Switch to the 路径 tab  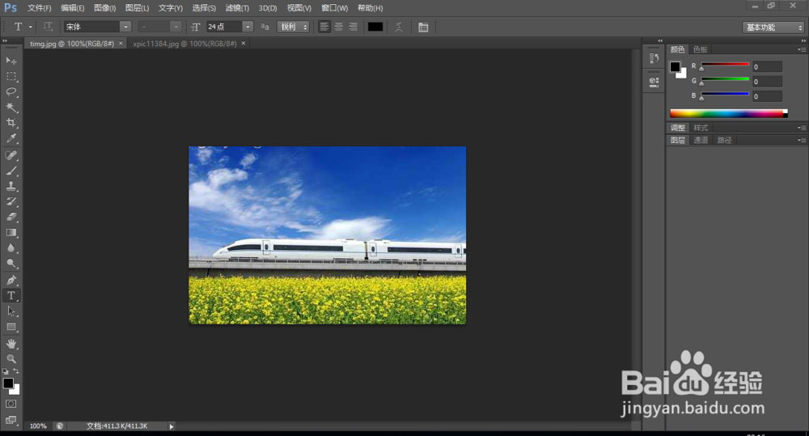[724, 140]
